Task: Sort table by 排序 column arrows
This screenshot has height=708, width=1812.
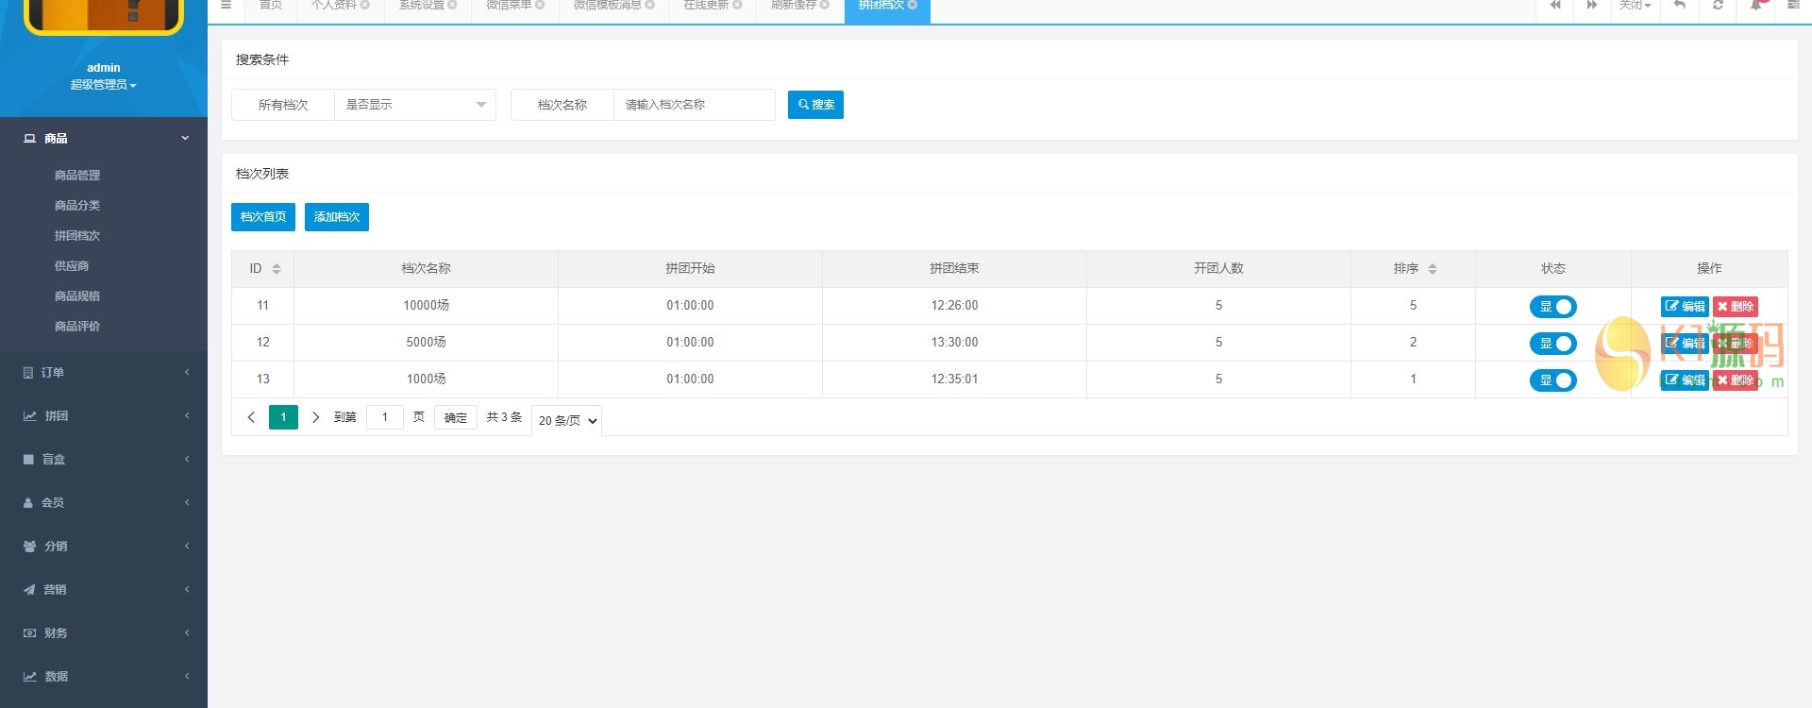Action: click(1432, 269)
